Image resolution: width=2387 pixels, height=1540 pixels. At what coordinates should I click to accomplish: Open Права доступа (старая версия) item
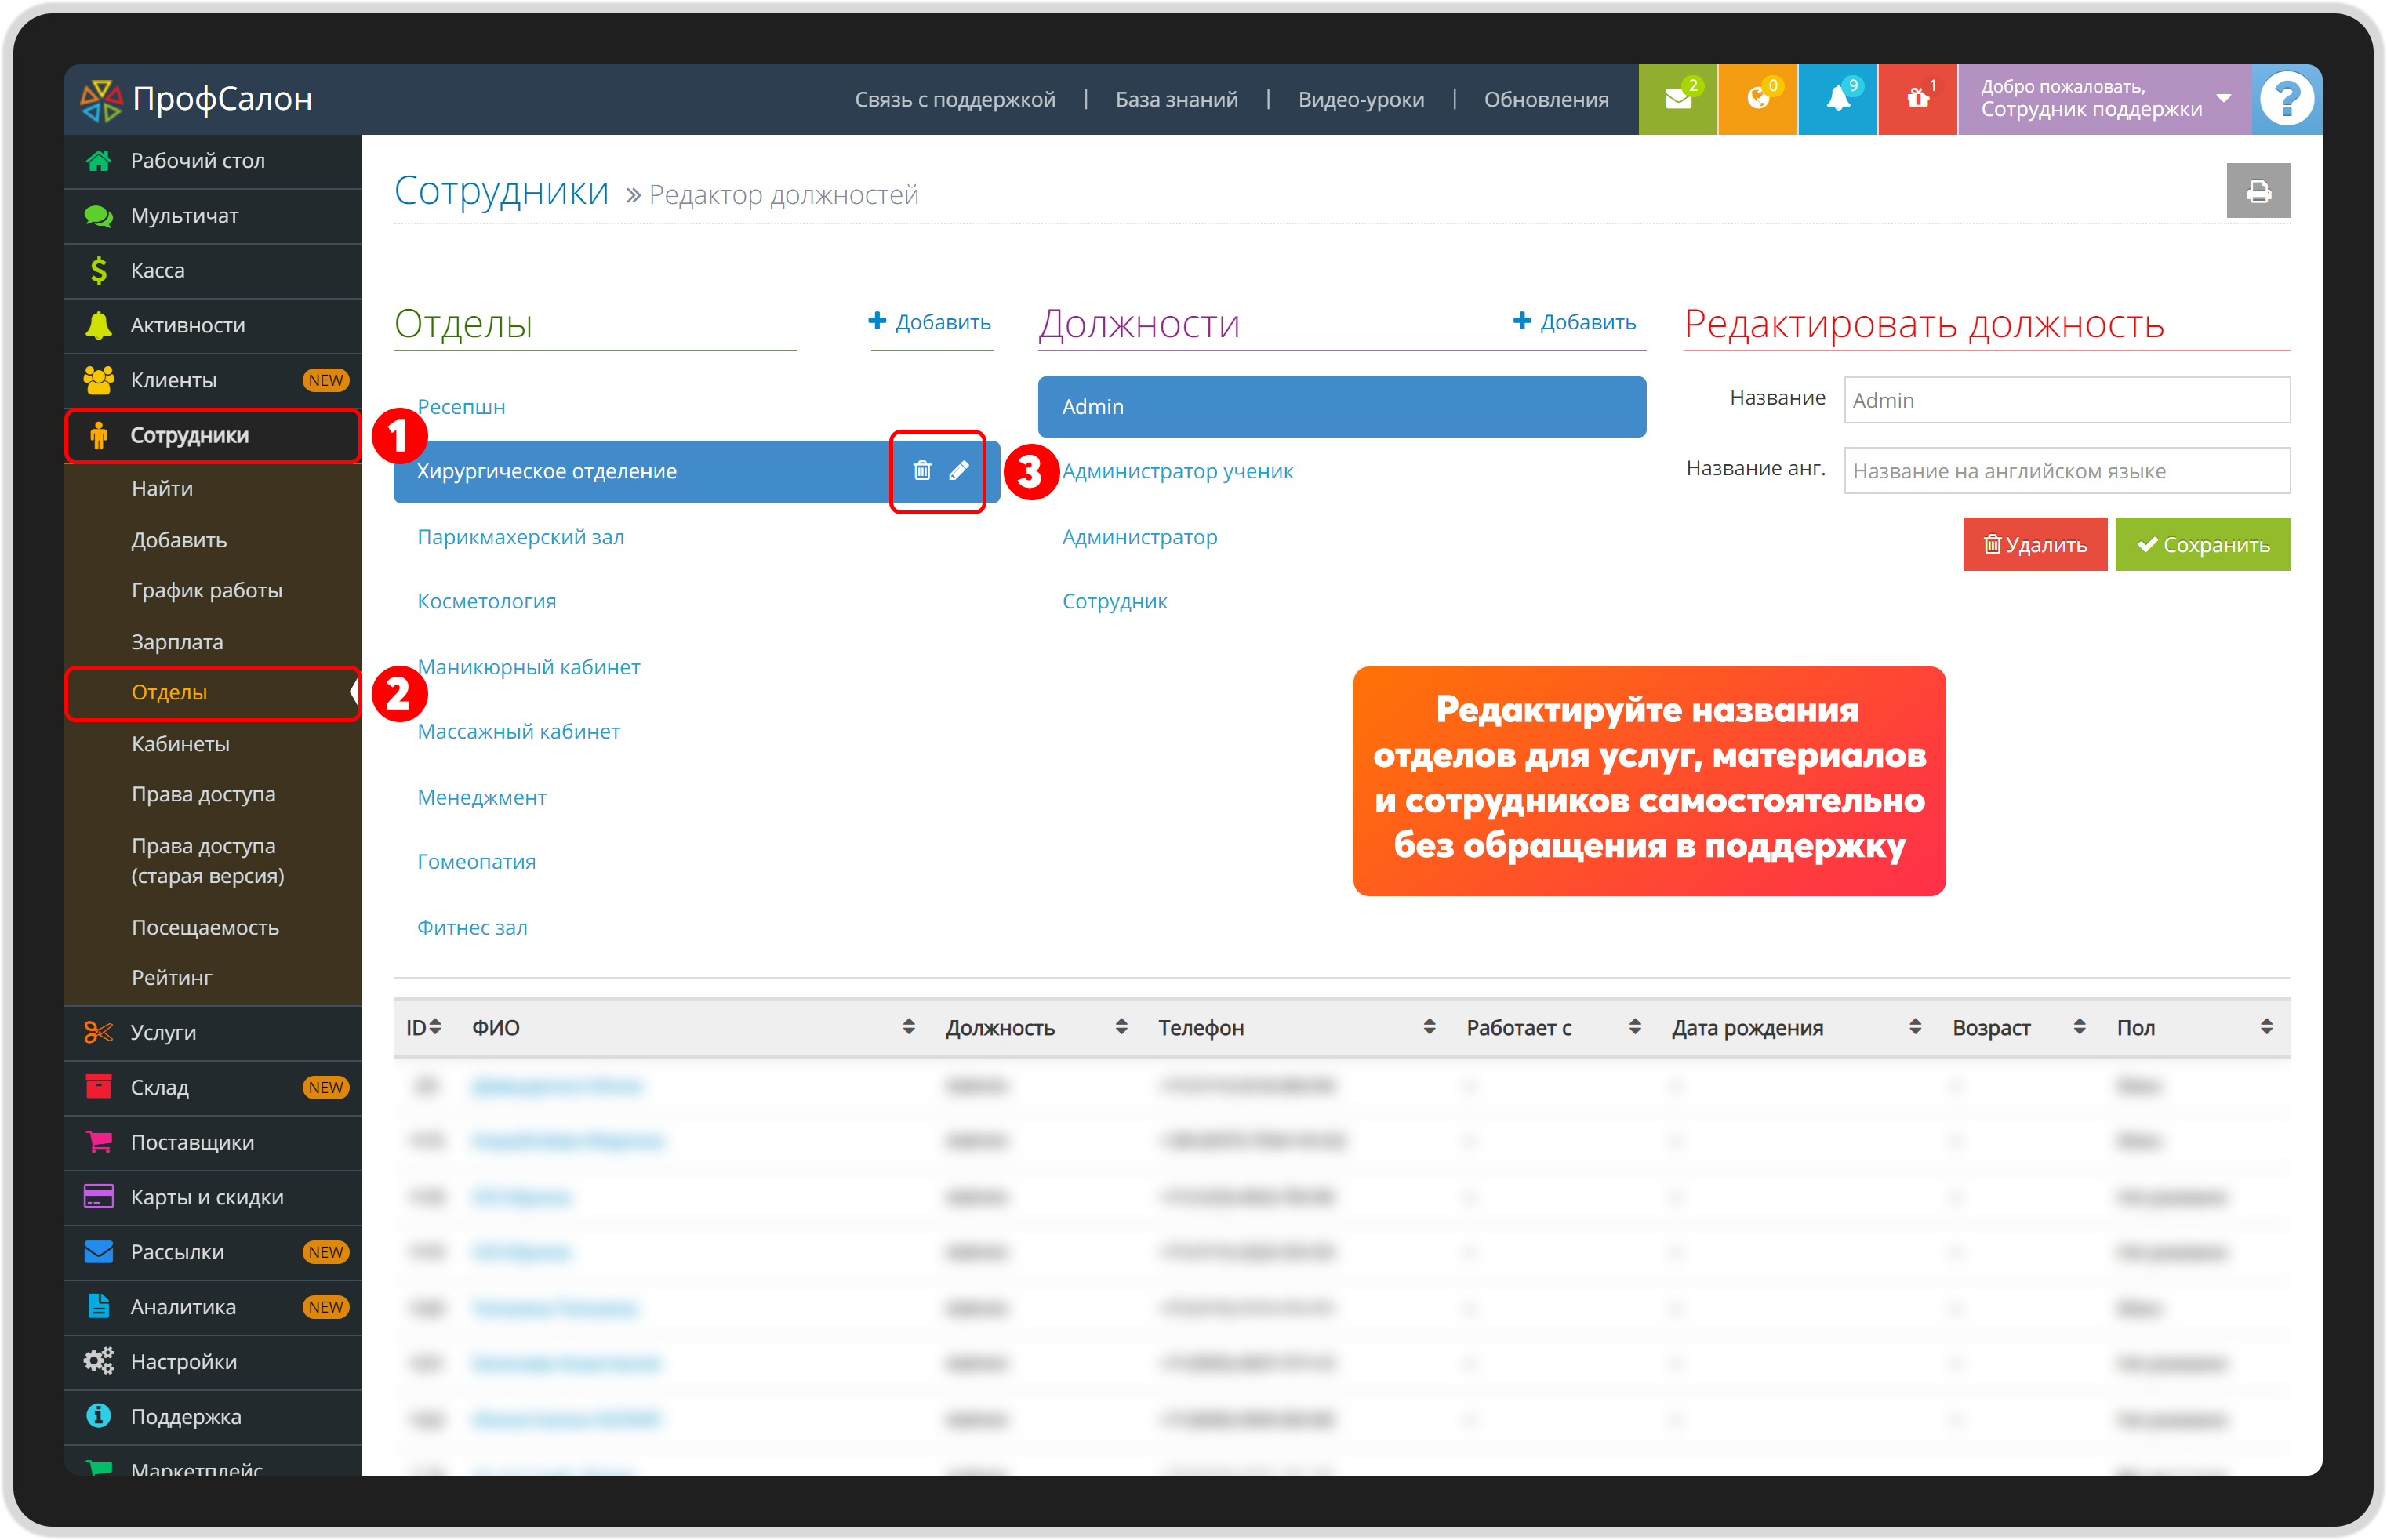pos(208,861)
